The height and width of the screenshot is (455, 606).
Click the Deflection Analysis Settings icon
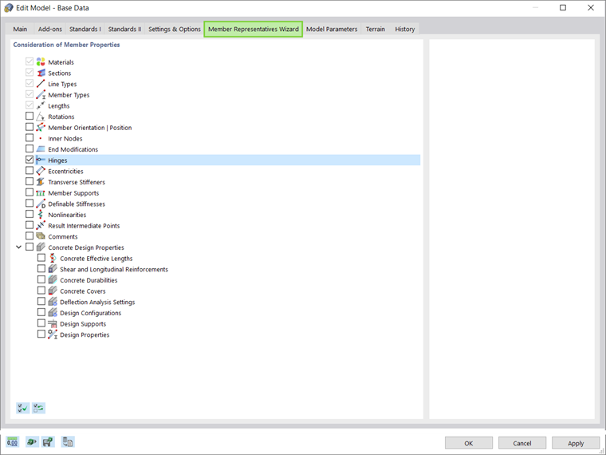pyautogui.click(x=53, y=302)
